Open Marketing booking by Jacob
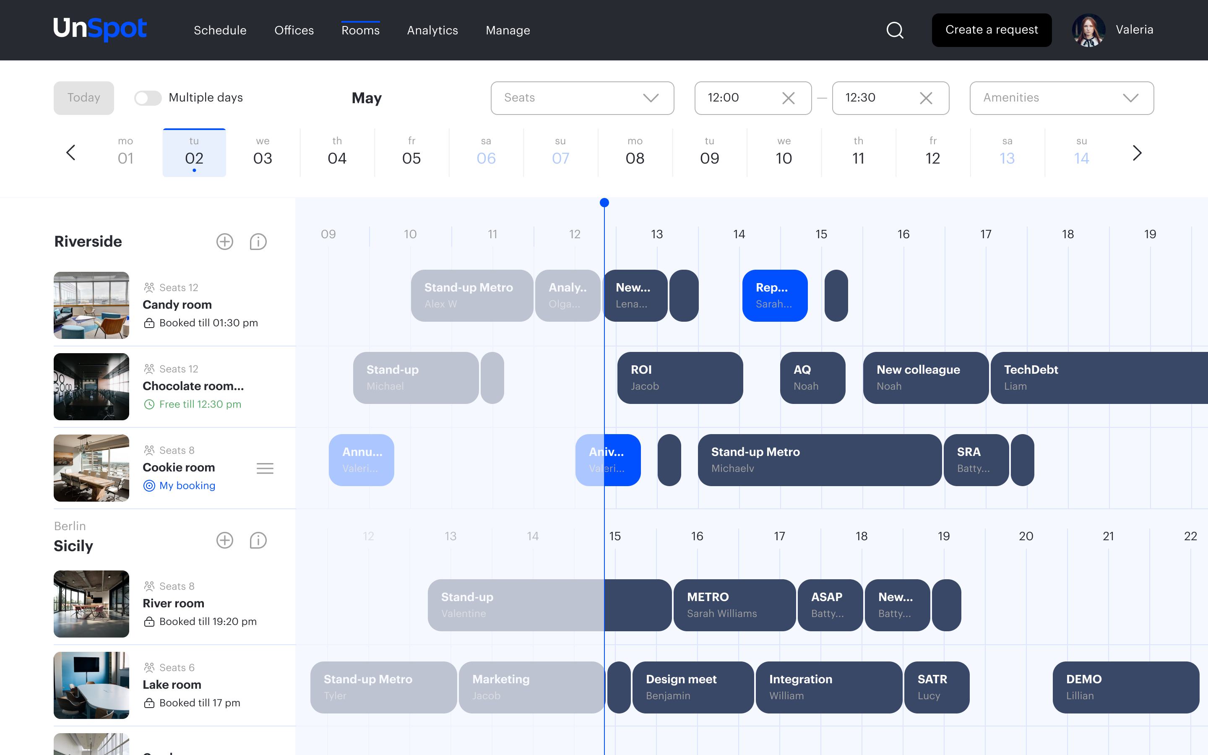Screen dimensions: 1208x755 (531, 687)
